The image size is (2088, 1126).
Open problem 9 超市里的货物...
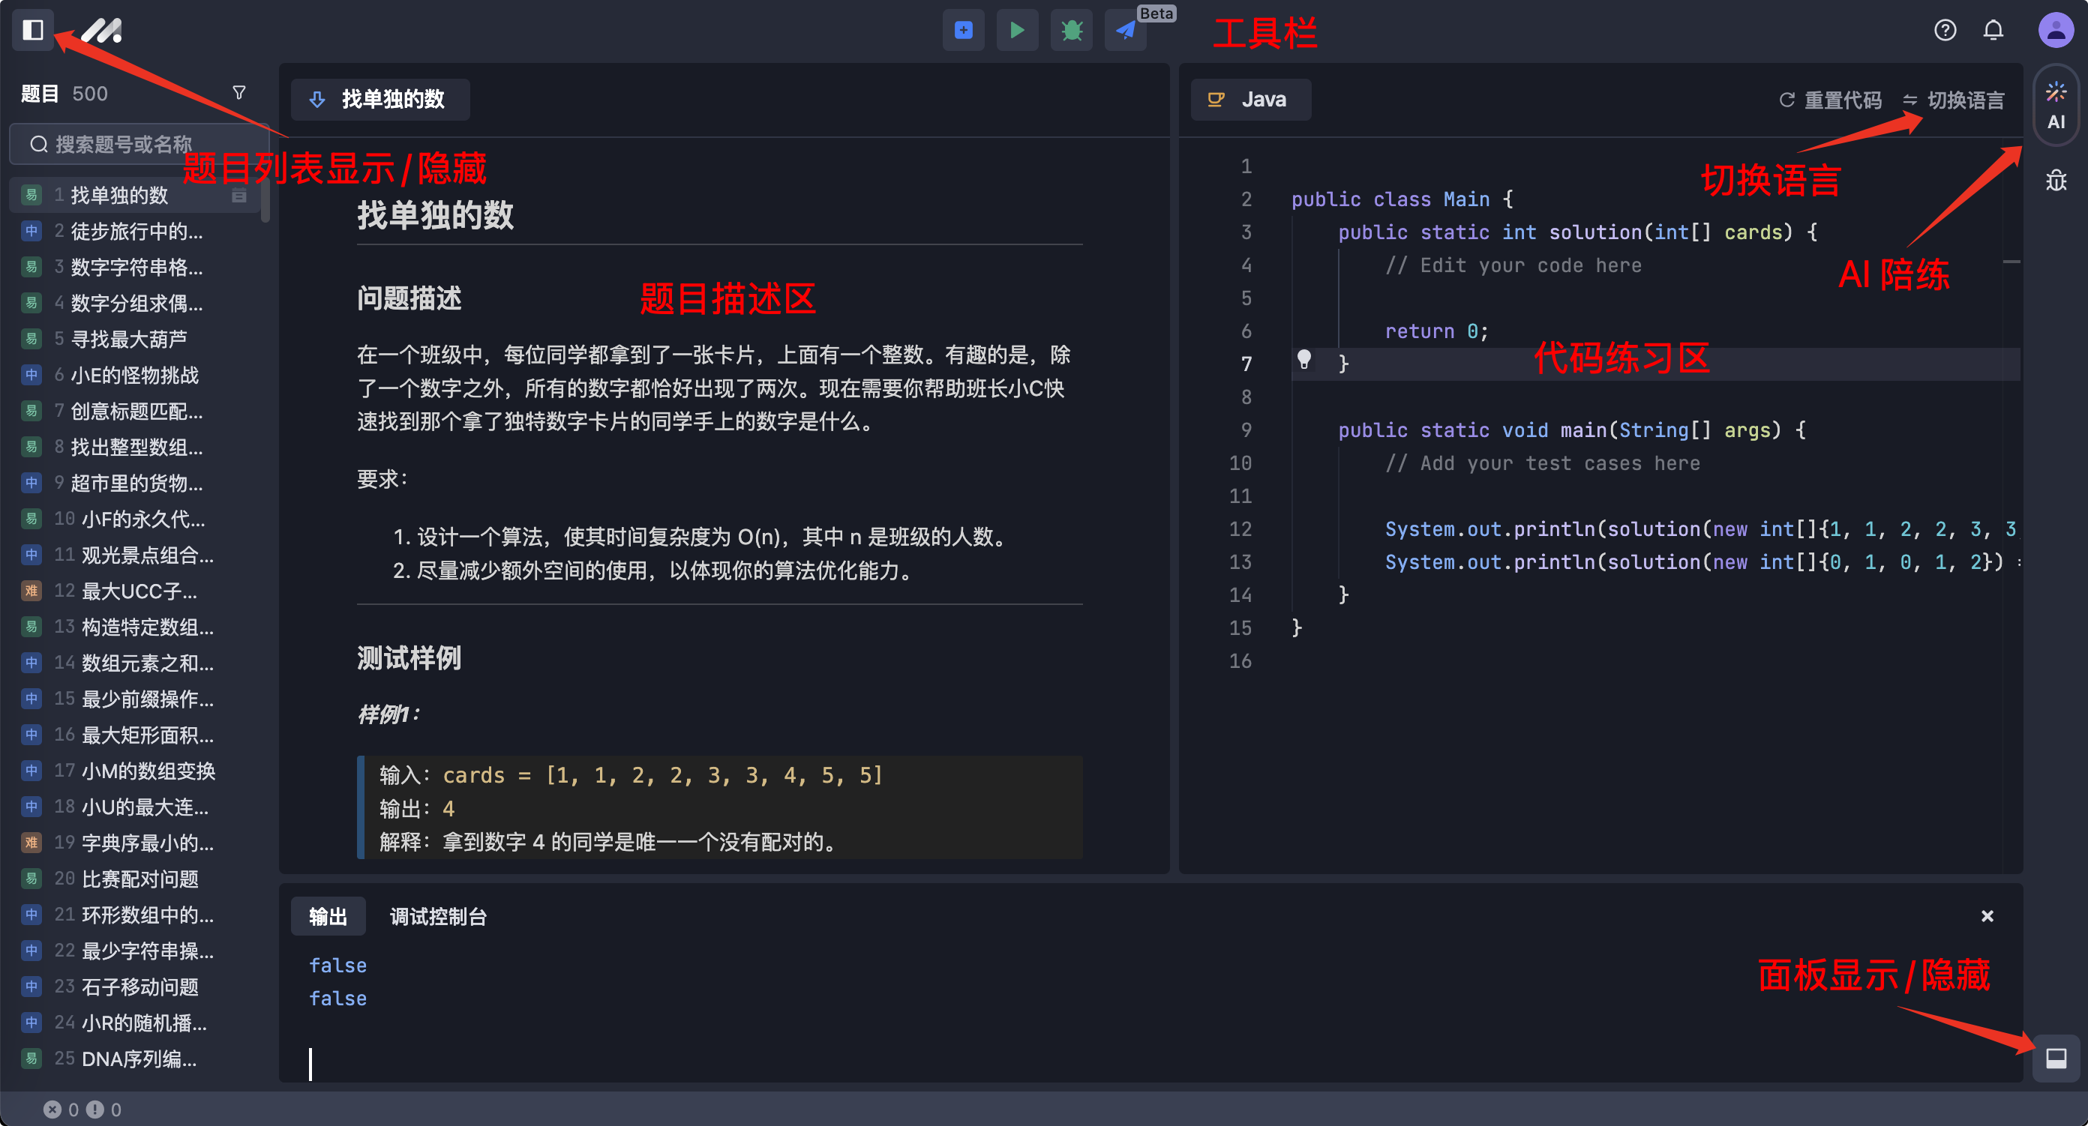[x=134, y=483]
